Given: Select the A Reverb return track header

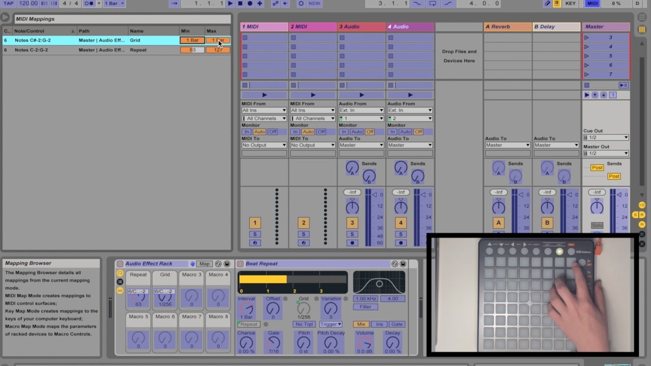Looking at the screenshot, I should tap(508, 26).
